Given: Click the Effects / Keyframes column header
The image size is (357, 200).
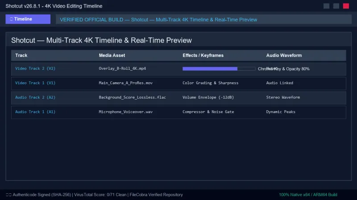Looking at the screenshot, I should tap(203, 55).
